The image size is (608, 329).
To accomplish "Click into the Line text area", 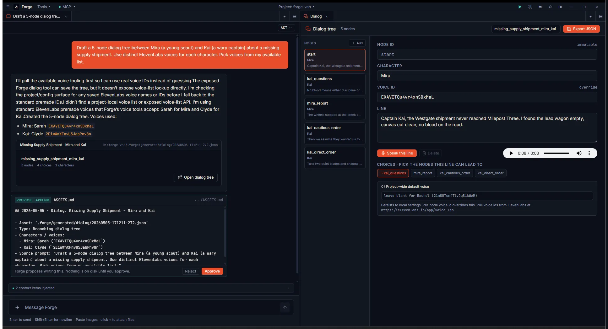I will click(x=487, y=128).
